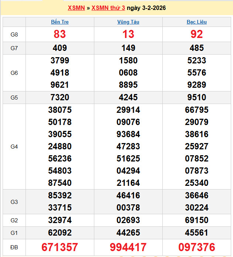Click Bạc Liêu G5 number 9510
Viewport: 233px width, 257px height.
coord(197,97)
